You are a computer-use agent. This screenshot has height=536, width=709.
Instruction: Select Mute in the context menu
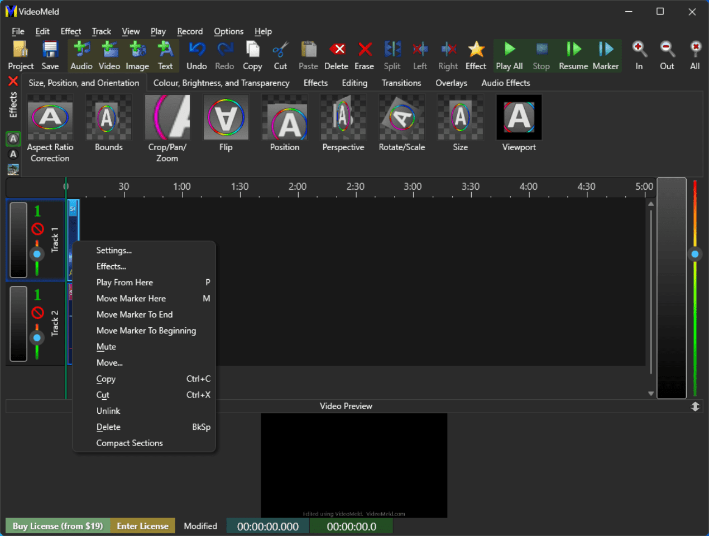tap(144, 347)
